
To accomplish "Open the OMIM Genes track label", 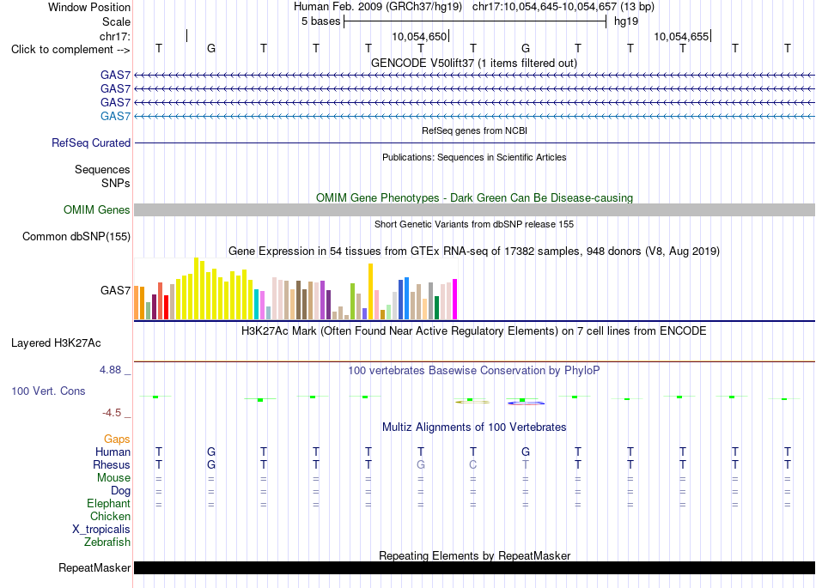I will 97,210.
